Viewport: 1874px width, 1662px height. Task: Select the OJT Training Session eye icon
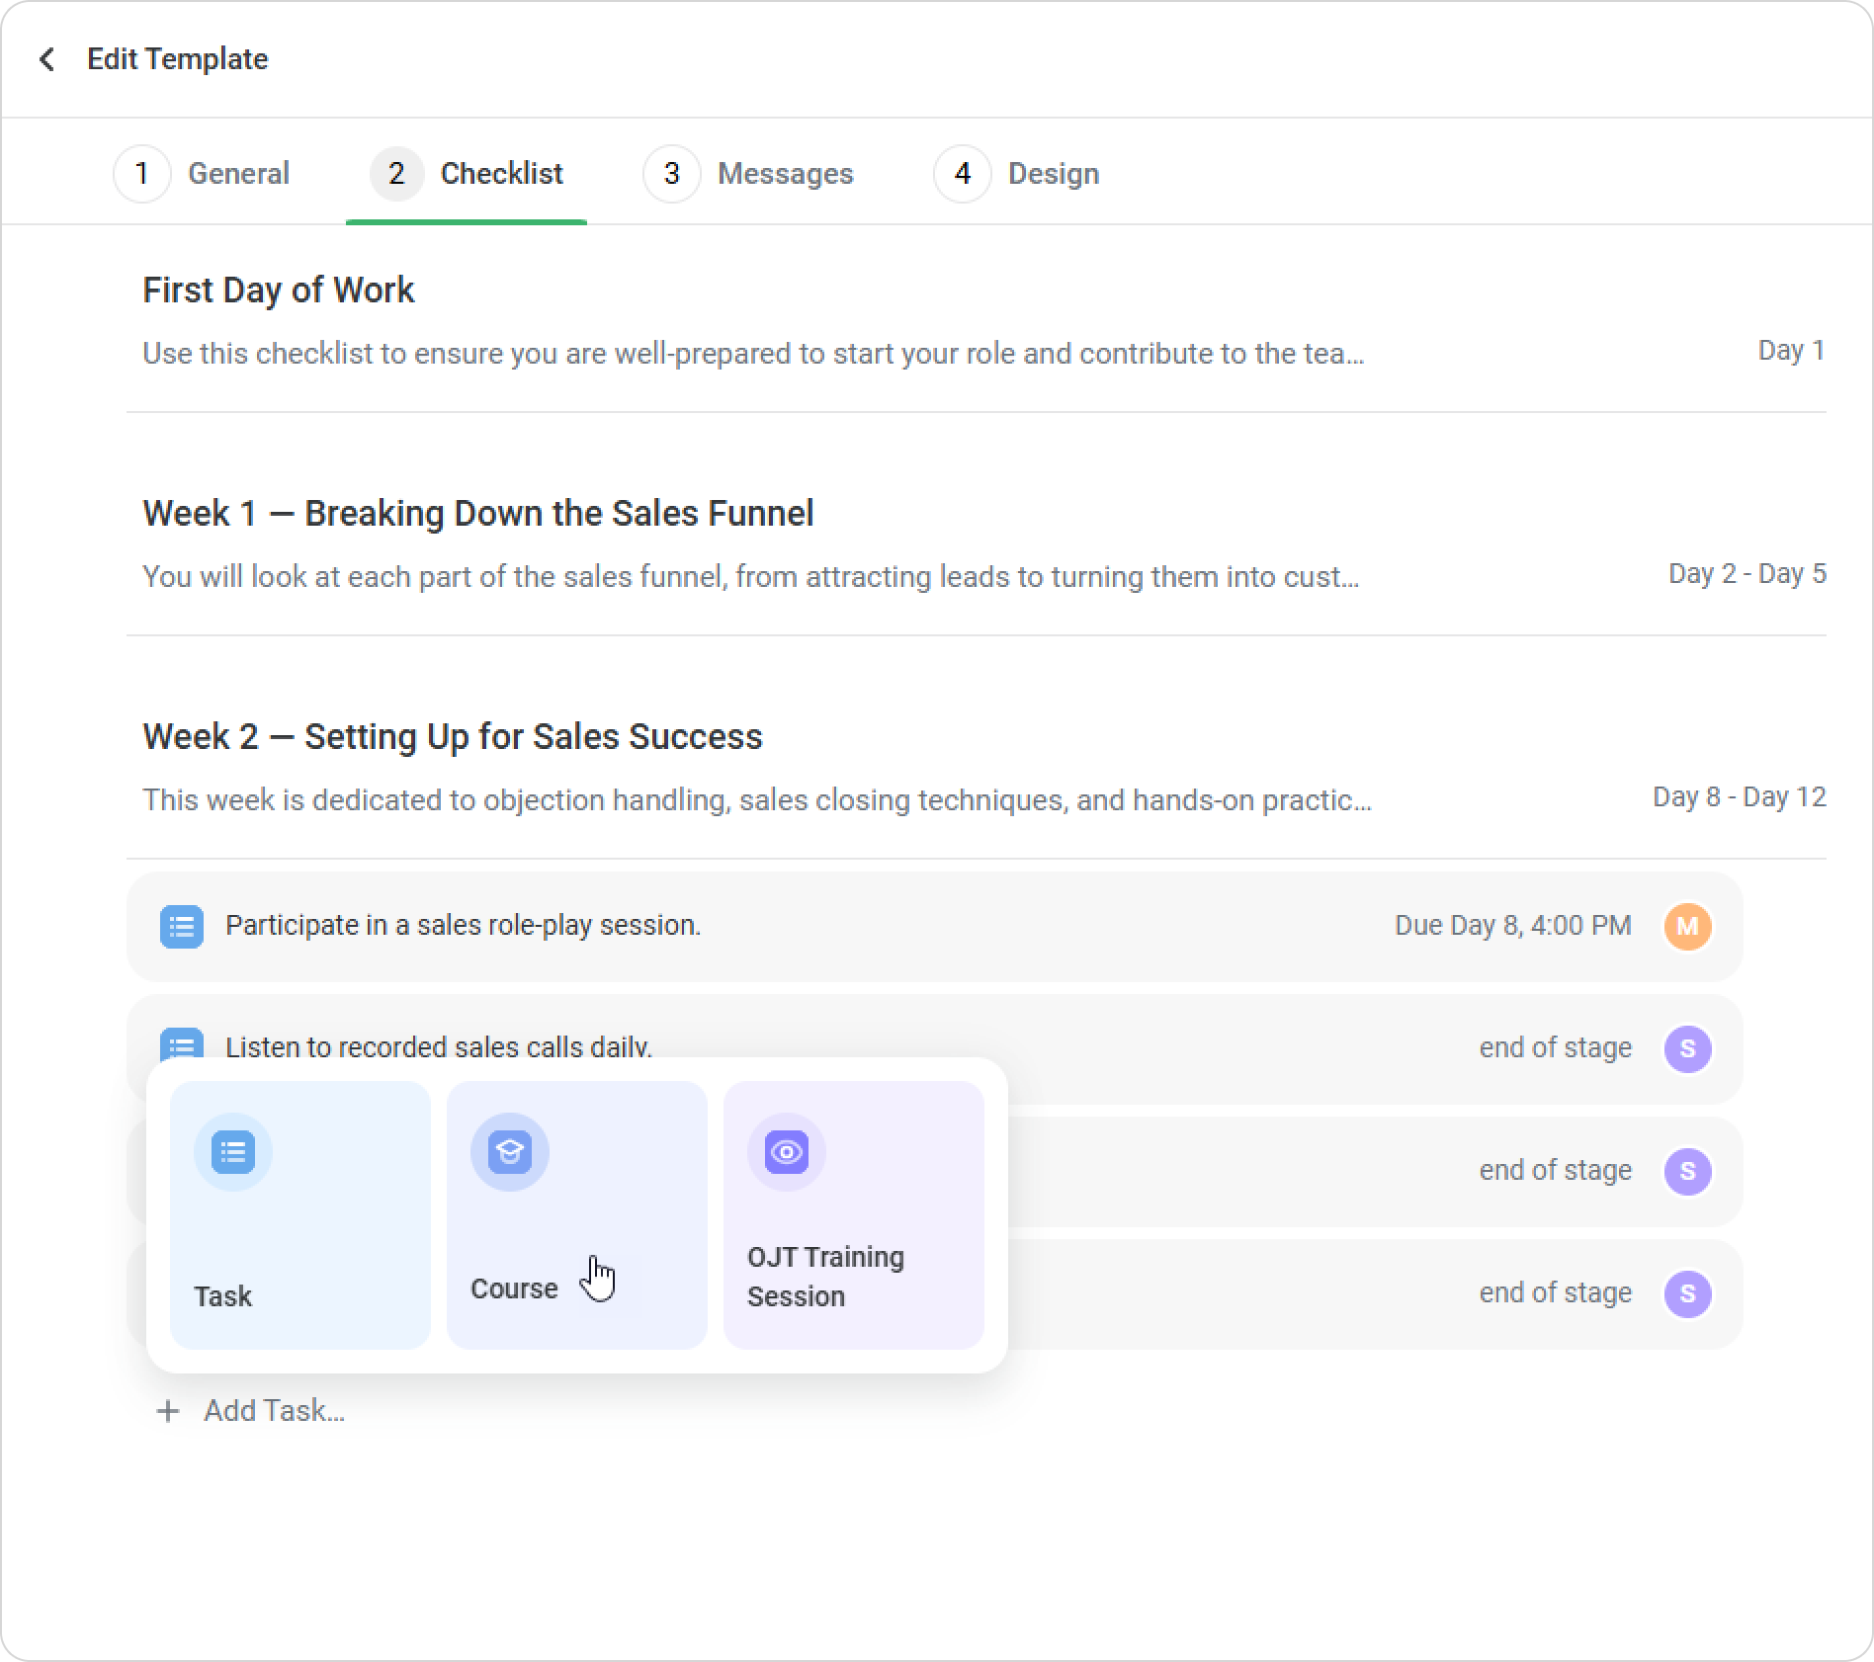pos(787,1152)
